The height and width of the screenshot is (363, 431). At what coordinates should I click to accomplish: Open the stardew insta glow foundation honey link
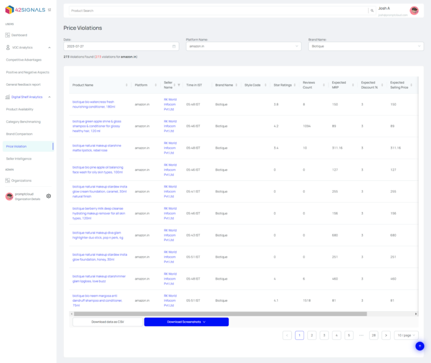[x=100, y=257]
